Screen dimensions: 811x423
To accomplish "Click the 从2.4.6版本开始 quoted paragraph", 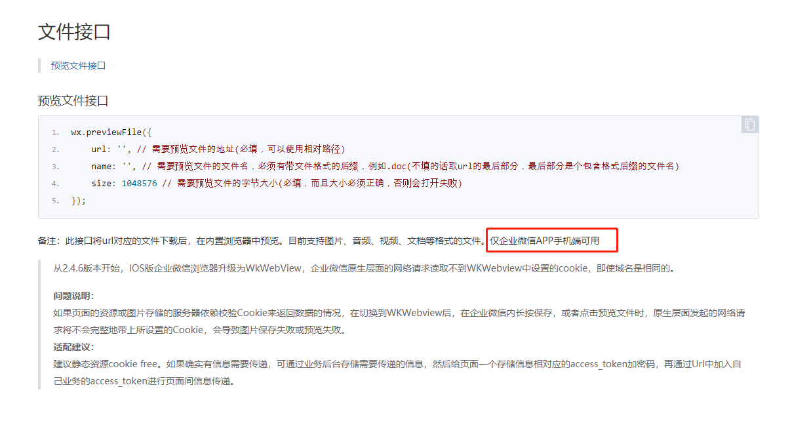I will pos(364,268).
